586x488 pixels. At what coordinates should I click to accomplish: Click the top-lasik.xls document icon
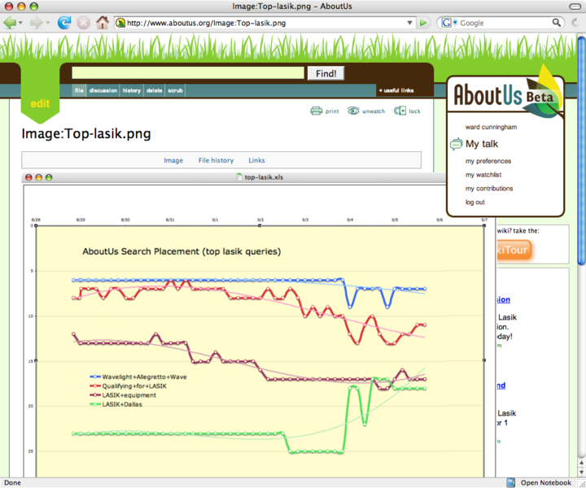pyautogui.click(x=239, y=177)
